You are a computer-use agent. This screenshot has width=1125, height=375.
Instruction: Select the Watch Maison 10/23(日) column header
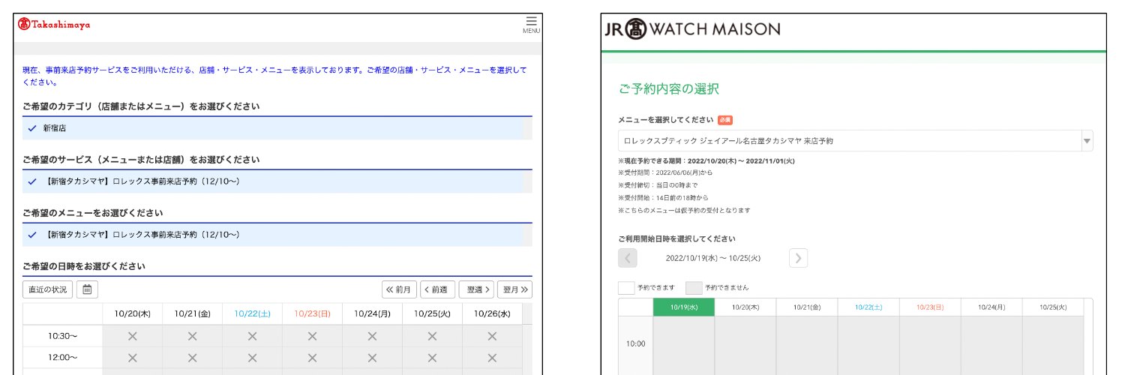point(929,307)
